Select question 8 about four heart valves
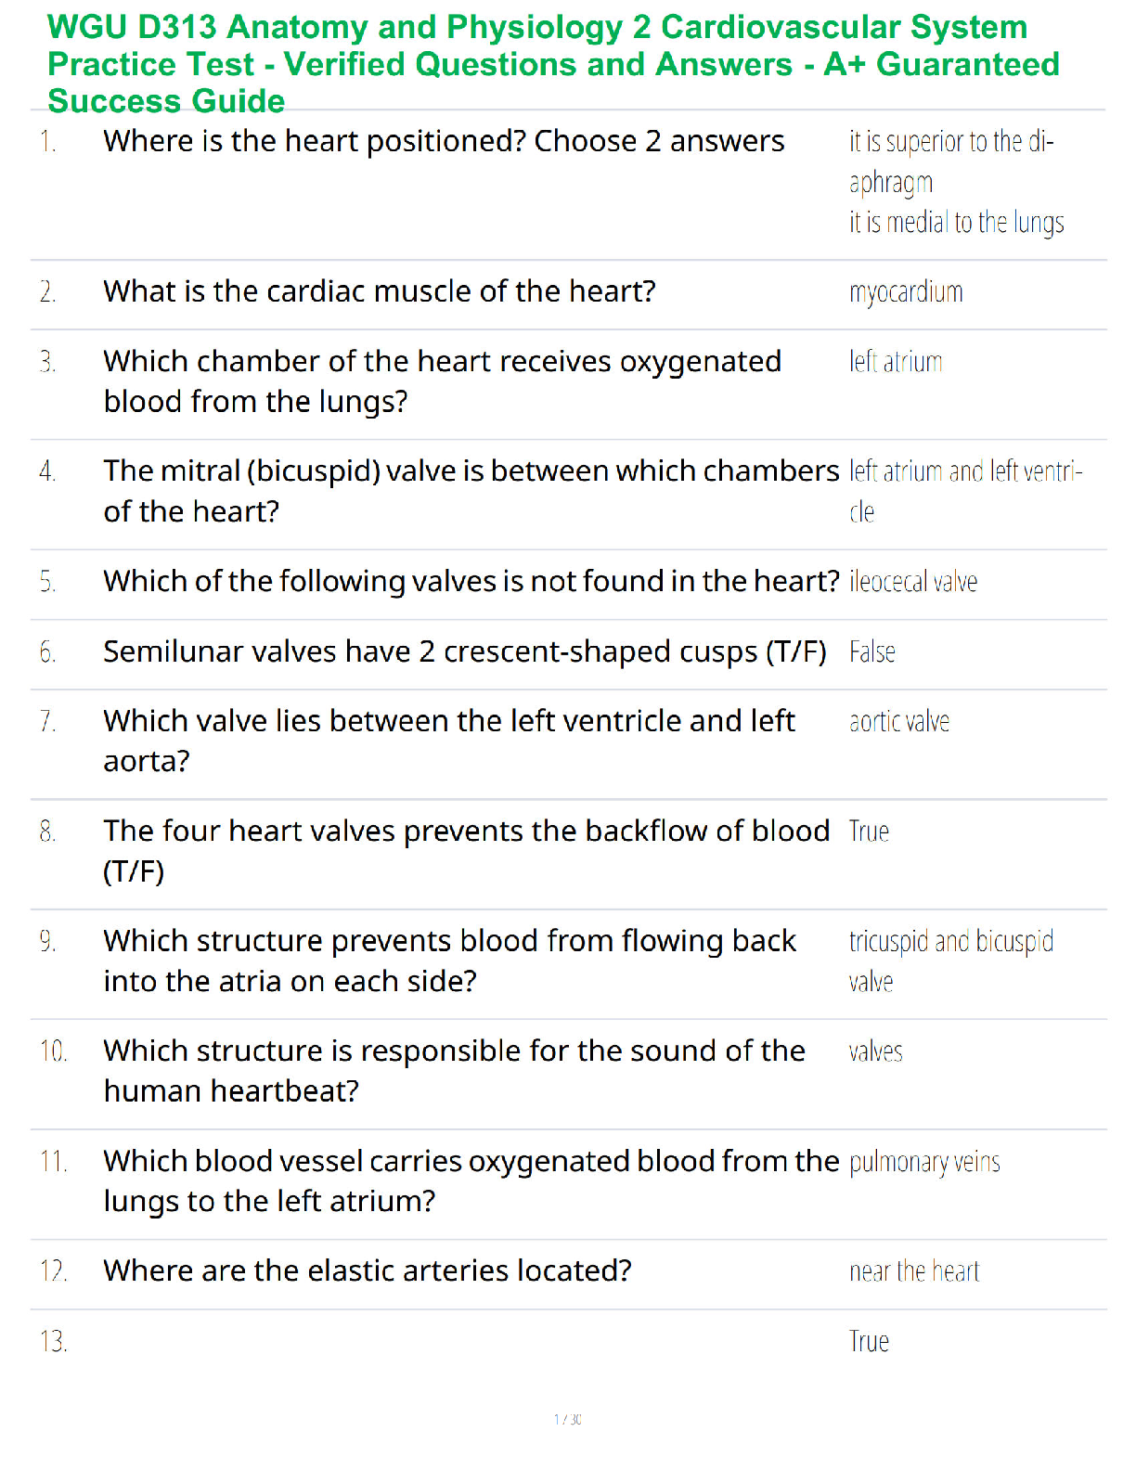 pyautogui.click(x=466, y=851)
